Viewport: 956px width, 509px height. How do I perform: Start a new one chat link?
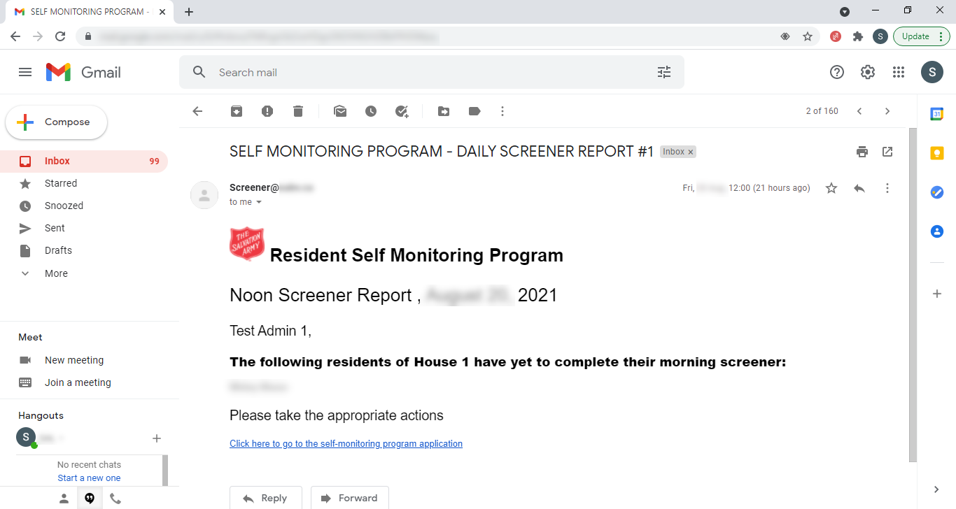click(x=89, y=478)
